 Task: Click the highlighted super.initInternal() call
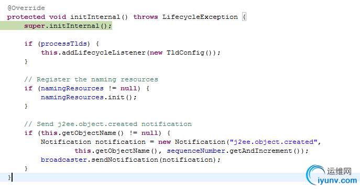pos(68,26)
